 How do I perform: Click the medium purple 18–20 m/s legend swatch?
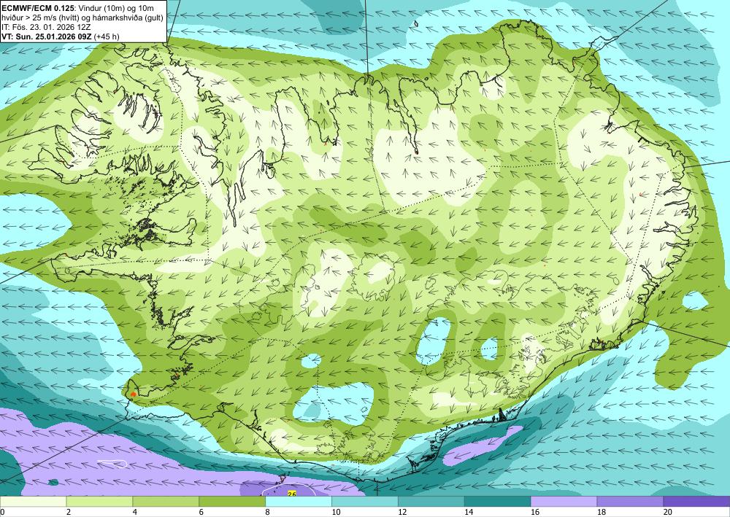point(631,502)
